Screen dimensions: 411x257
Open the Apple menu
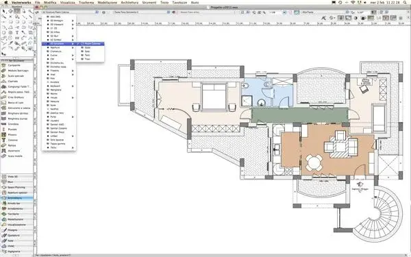pyautogui.click(x=5, y=2)
